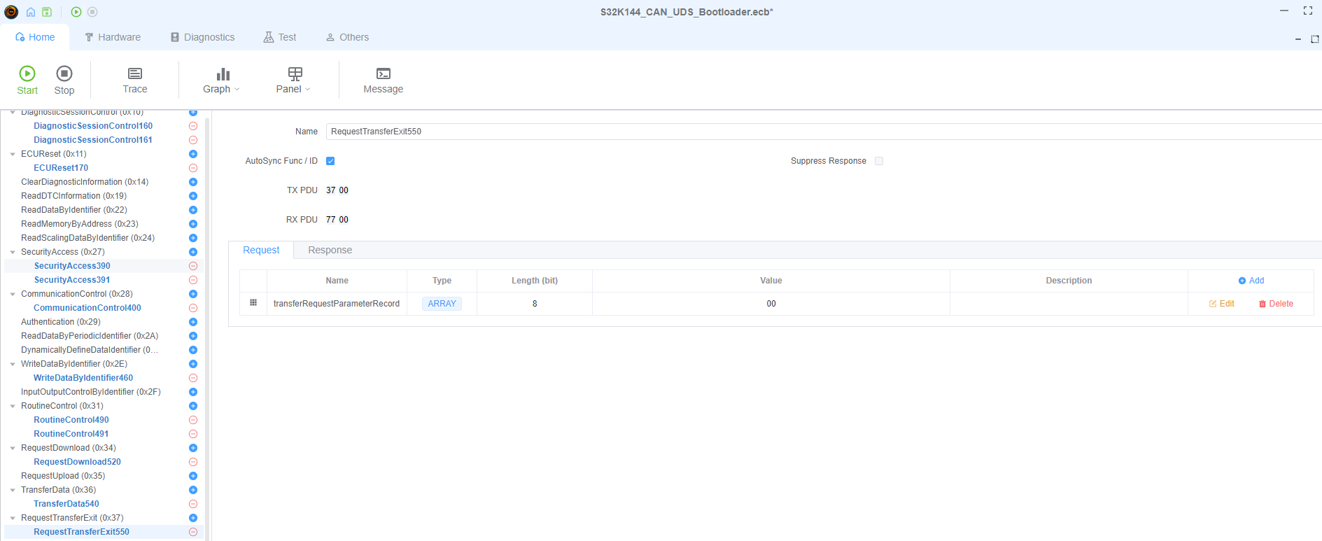Screen dimensions: 1322x541
Task: Collapse the ECUReset (0x11) tree node
Action: (x=13, y=154)
